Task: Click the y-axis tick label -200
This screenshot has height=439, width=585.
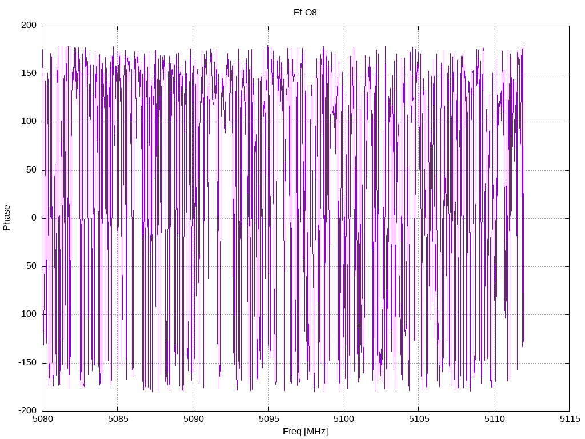Action: point(27,410)
